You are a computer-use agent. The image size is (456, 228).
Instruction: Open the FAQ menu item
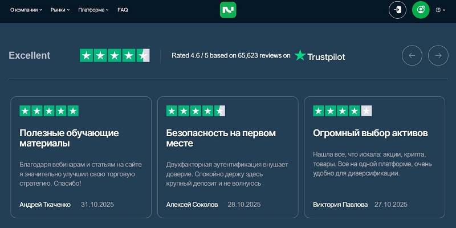click(x=123, y=10)
